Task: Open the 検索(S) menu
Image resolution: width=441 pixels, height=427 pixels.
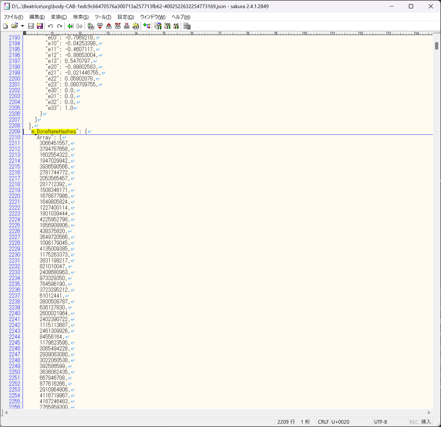Action: point(81,17)
